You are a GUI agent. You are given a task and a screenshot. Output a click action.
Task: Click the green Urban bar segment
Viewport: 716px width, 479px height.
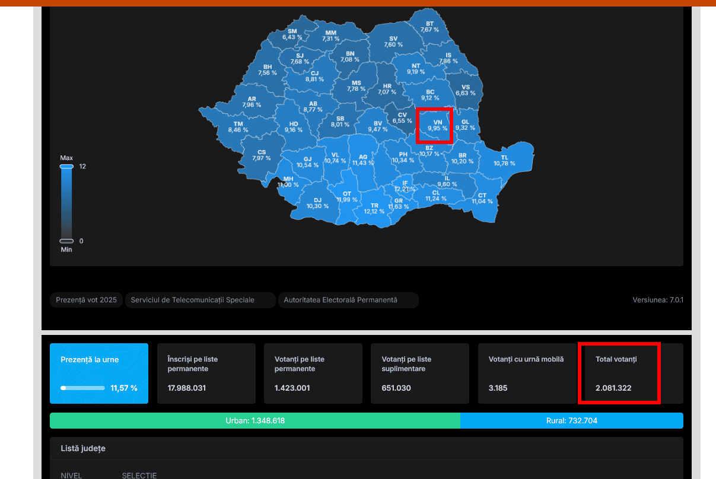click(x=255, y=421)
